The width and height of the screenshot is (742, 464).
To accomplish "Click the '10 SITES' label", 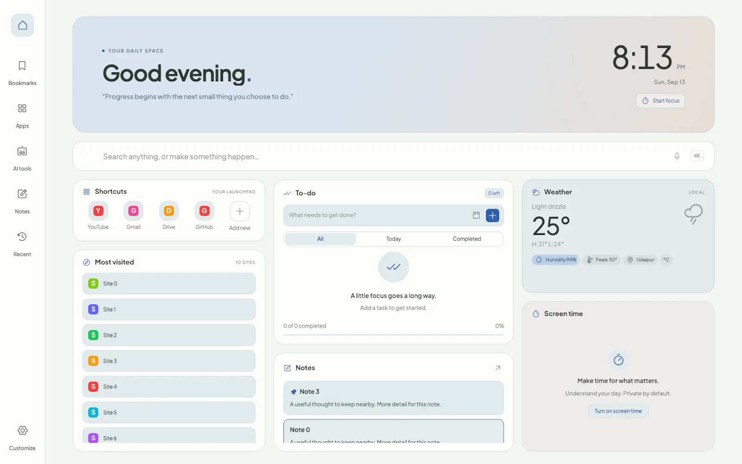I will [245, 263].
